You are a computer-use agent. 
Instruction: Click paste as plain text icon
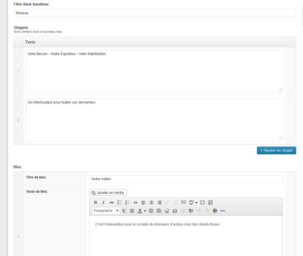click(151, 211)
